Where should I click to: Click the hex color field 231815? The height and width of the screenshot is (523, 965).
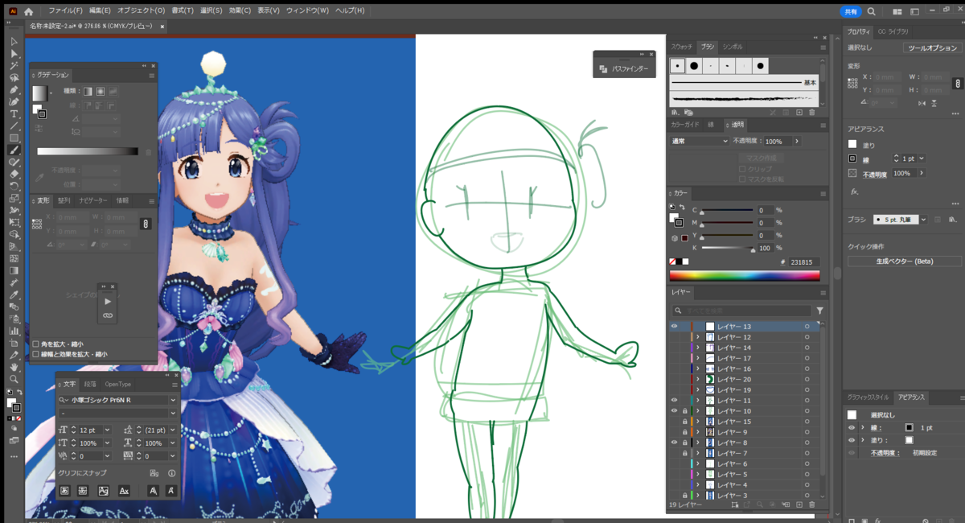point(803,261)
